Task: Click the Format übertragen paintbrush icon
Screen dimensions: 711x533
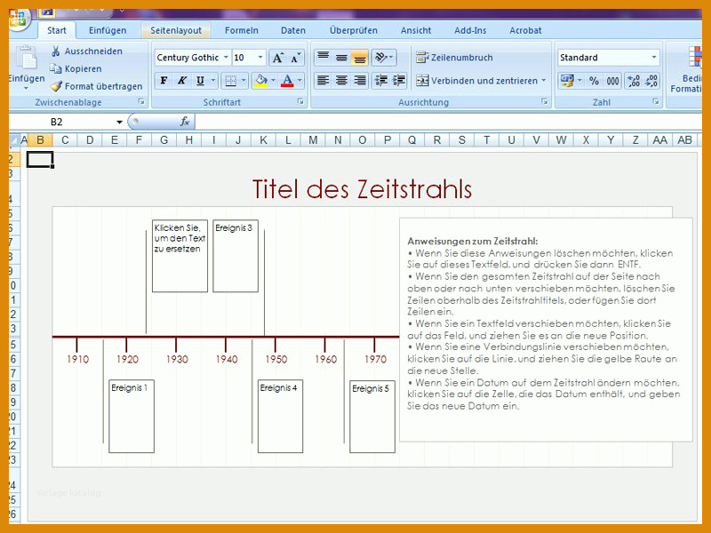Action: pyautogui.click(x=56, y=86)
